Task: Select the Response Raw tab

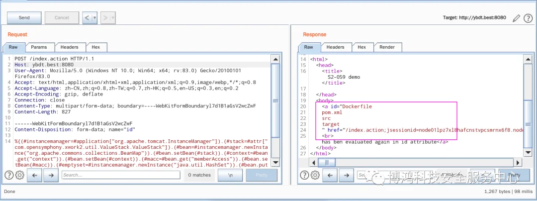Action: click(309, 47)
